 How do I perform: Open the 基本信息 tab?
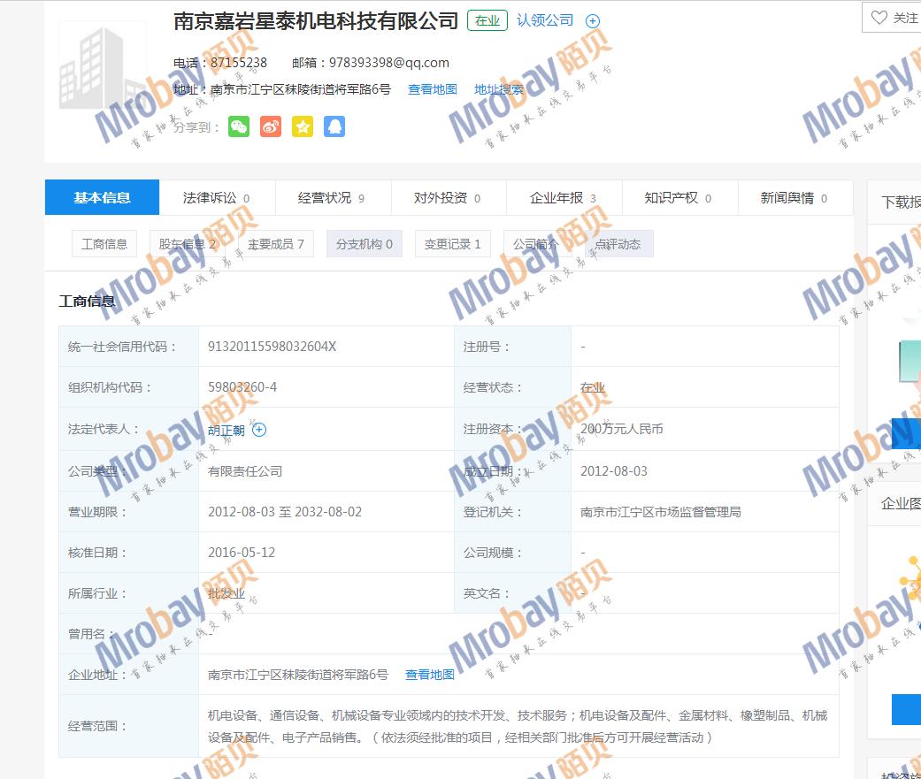tap(103, 198)
